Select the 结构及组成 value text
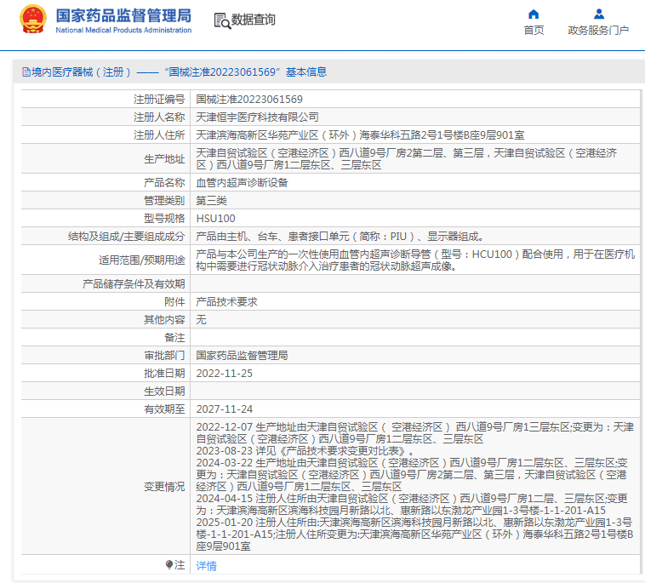 [x=340, y=237]
